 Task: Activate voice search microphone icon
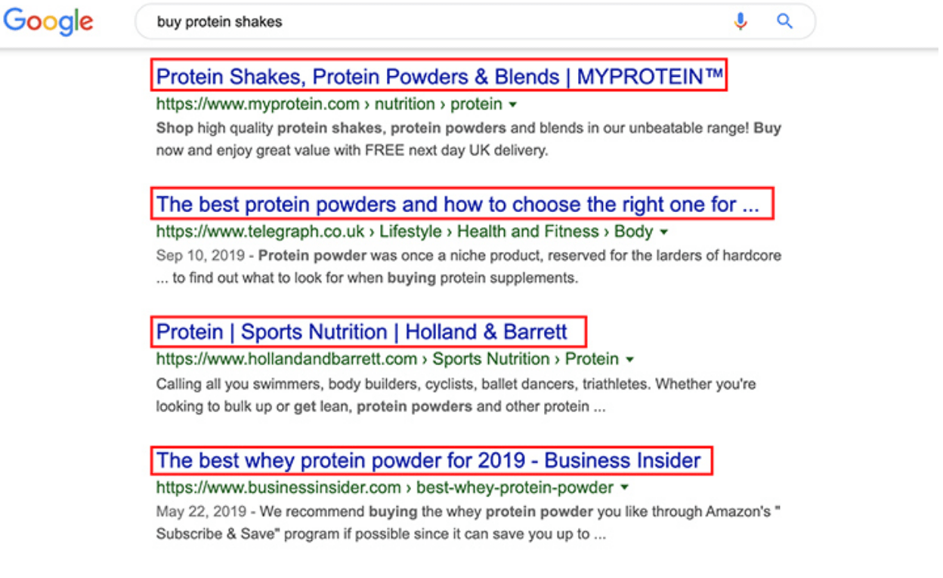tap(740, 21)
